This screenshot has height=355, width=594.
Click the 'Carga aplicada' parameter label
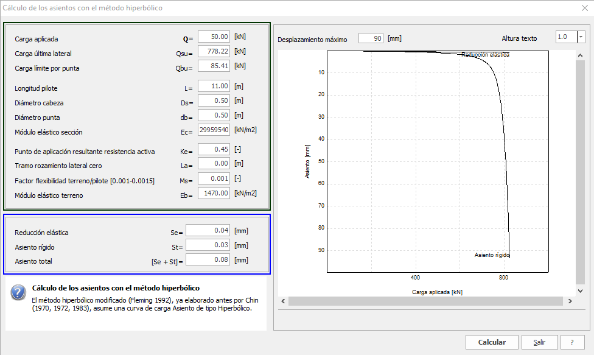37,39
